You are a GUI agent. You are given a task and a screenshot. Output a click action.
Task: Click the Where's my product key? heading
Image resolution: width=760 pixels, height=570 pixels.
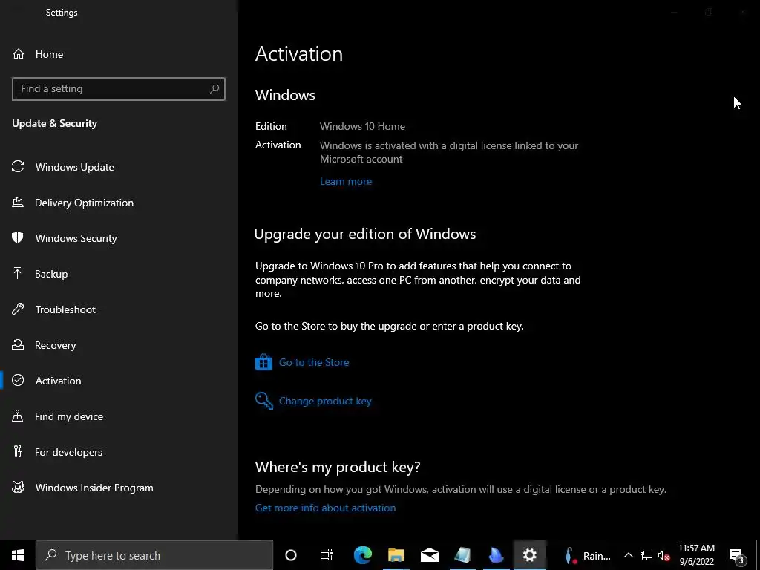(338, 466)
